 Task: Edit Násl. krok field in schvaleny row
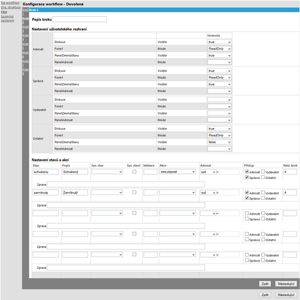point(290,172)
